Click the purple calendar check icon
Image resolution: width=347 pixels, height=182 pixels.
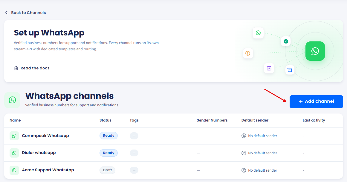point(269,68)
